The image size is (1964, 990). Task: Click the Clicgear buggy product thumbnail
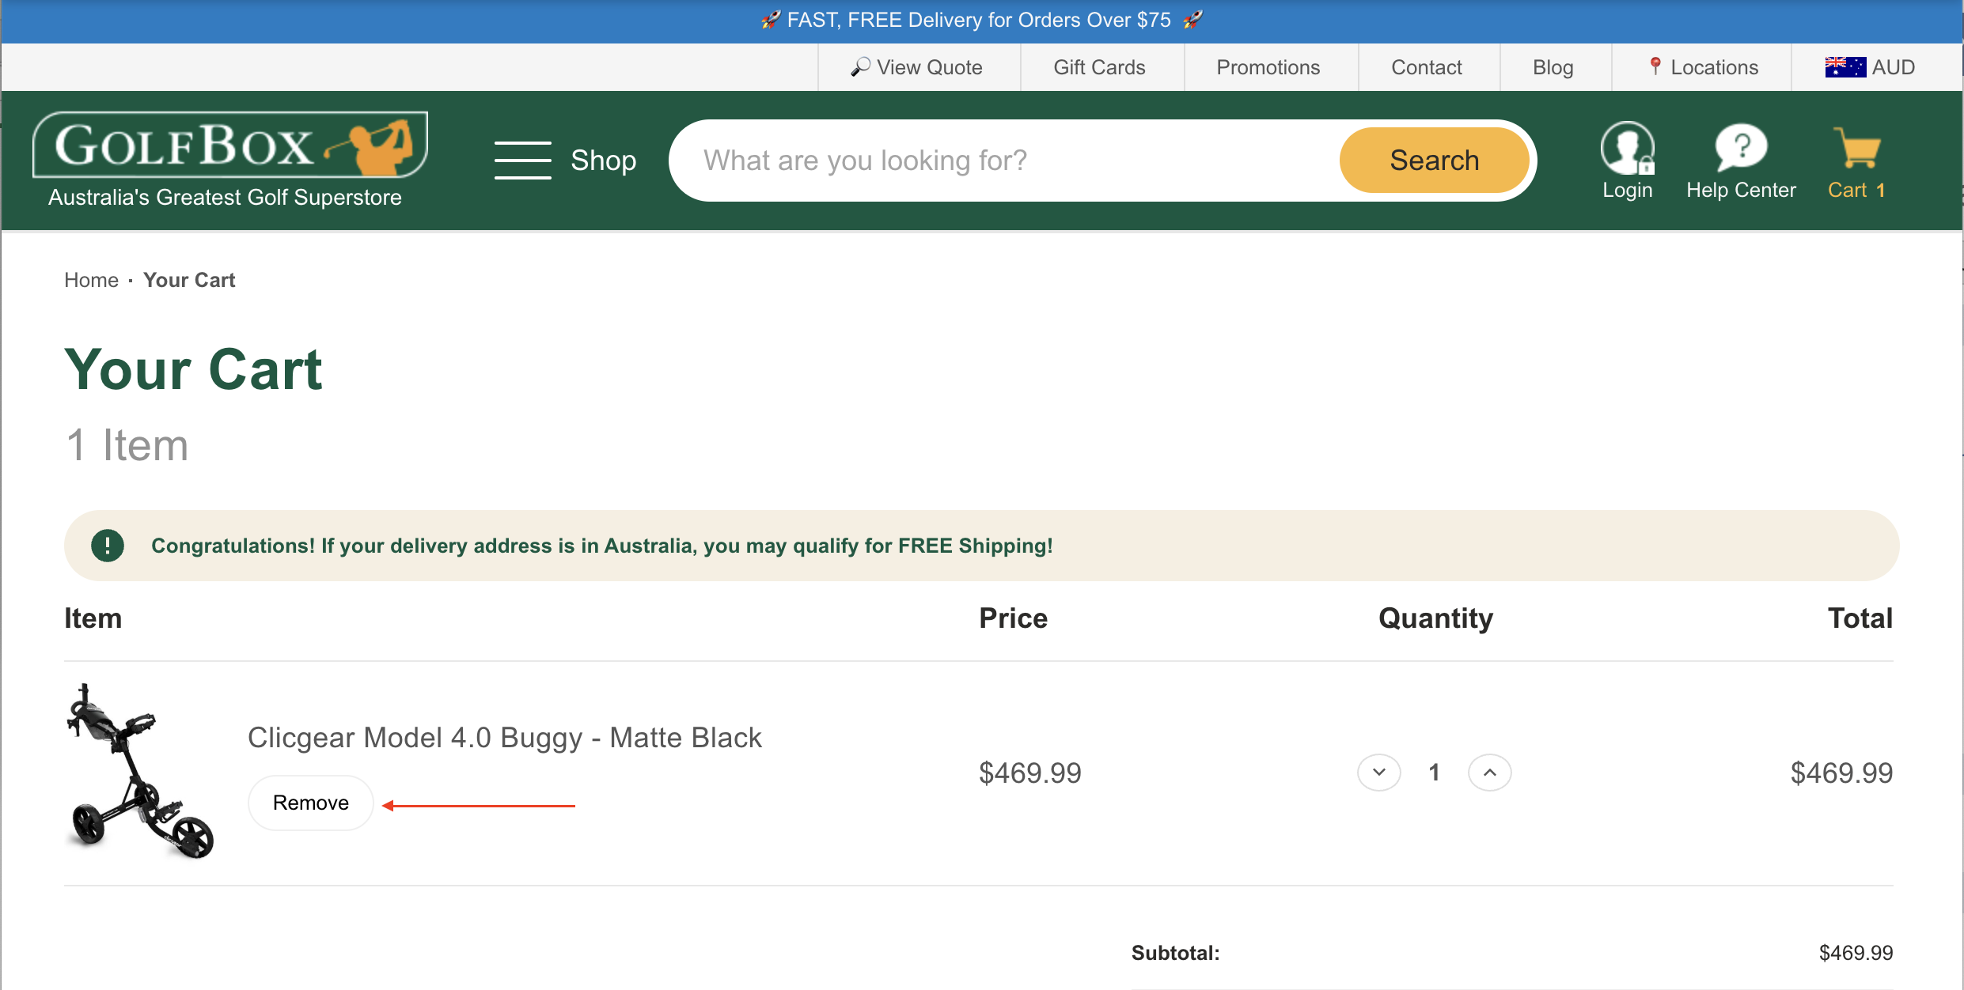141,771
